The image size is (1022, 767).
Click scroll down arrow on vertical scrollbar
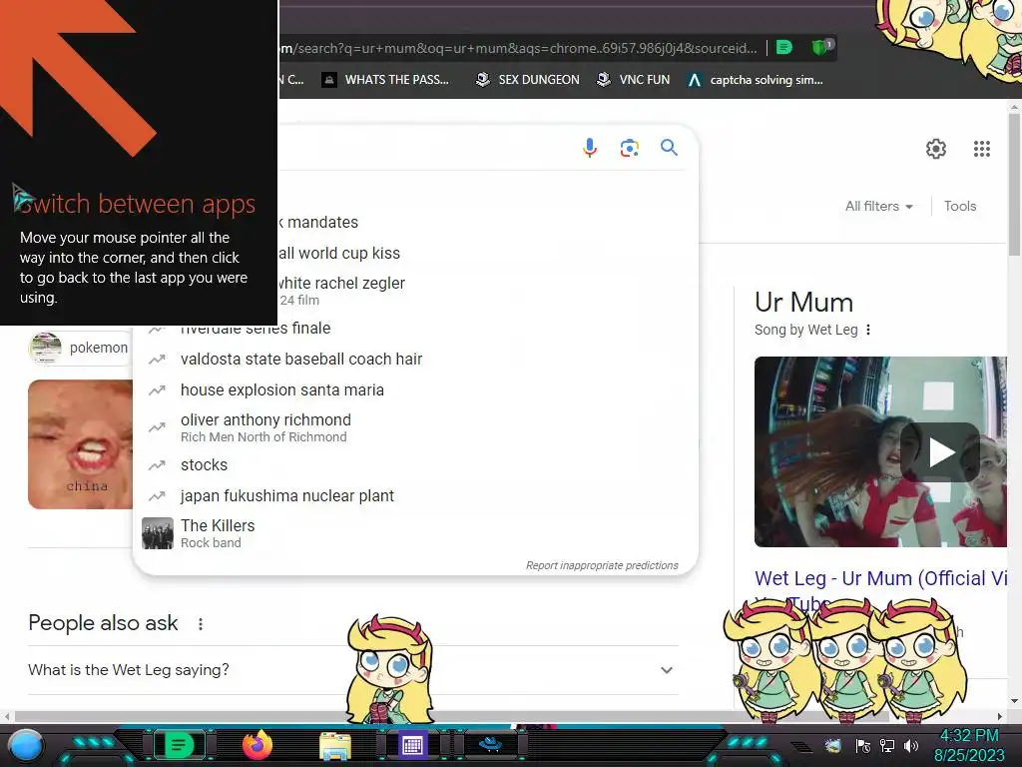1014,702
